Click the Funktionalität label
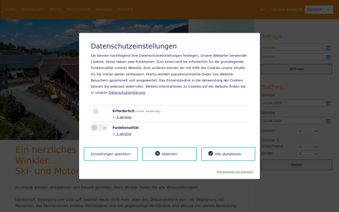 (125, 128)
